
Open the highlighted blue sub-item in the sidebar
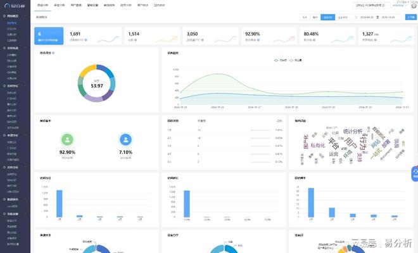(x=12, y=23)
